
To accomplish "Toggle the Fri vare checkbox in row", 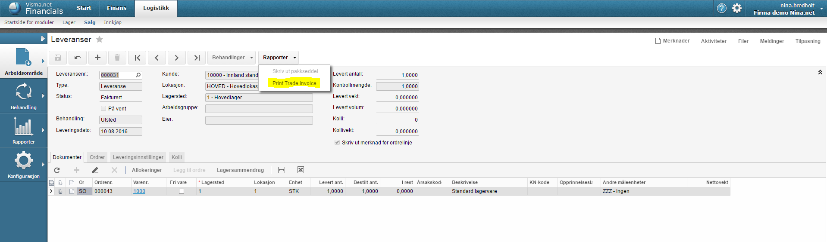I will [x=182, y=191].
